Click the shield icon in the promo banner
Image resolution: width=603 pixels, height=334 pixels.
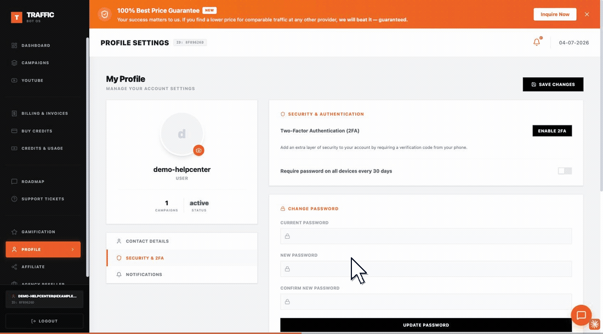(x=105, y=15)
